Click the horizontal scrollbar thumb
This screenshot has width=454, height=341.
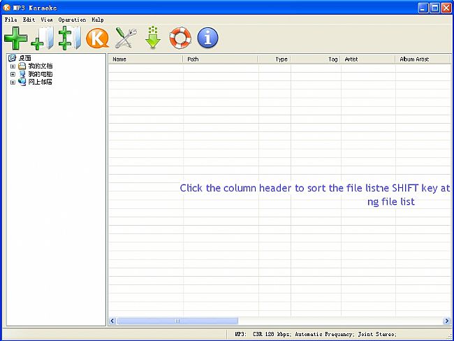(x=177, y=321)
